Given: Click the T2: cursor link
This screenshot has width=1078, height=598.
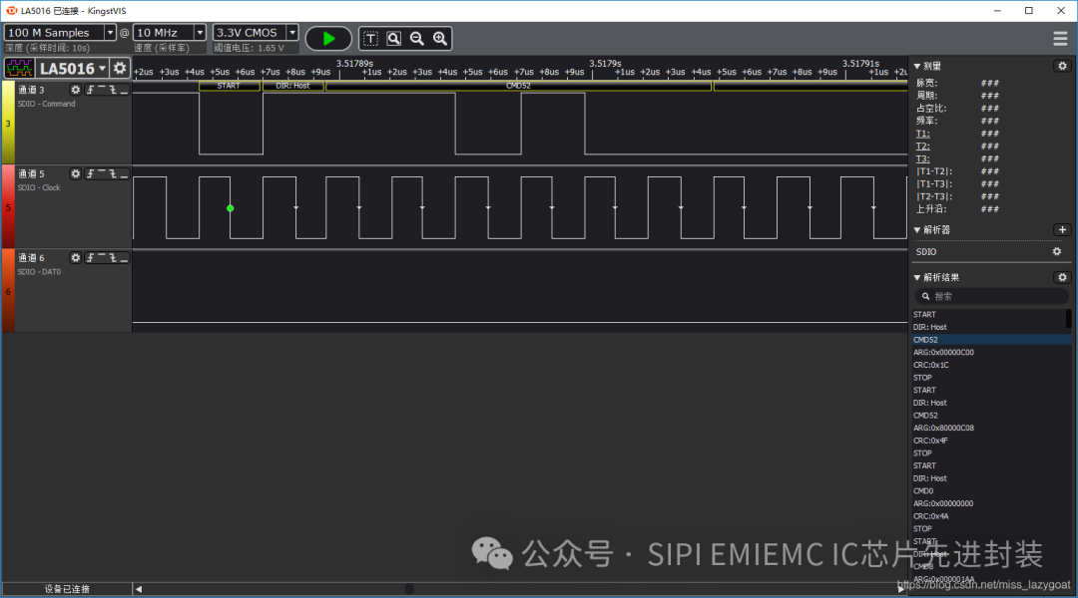Looking at the screenshot, I should pos(922,147).
